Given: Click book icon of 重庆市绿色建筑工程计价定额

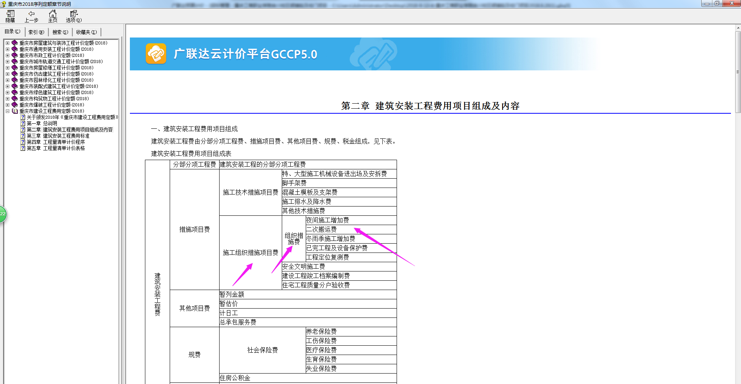Looking at the screenshot, I should 15,92.
